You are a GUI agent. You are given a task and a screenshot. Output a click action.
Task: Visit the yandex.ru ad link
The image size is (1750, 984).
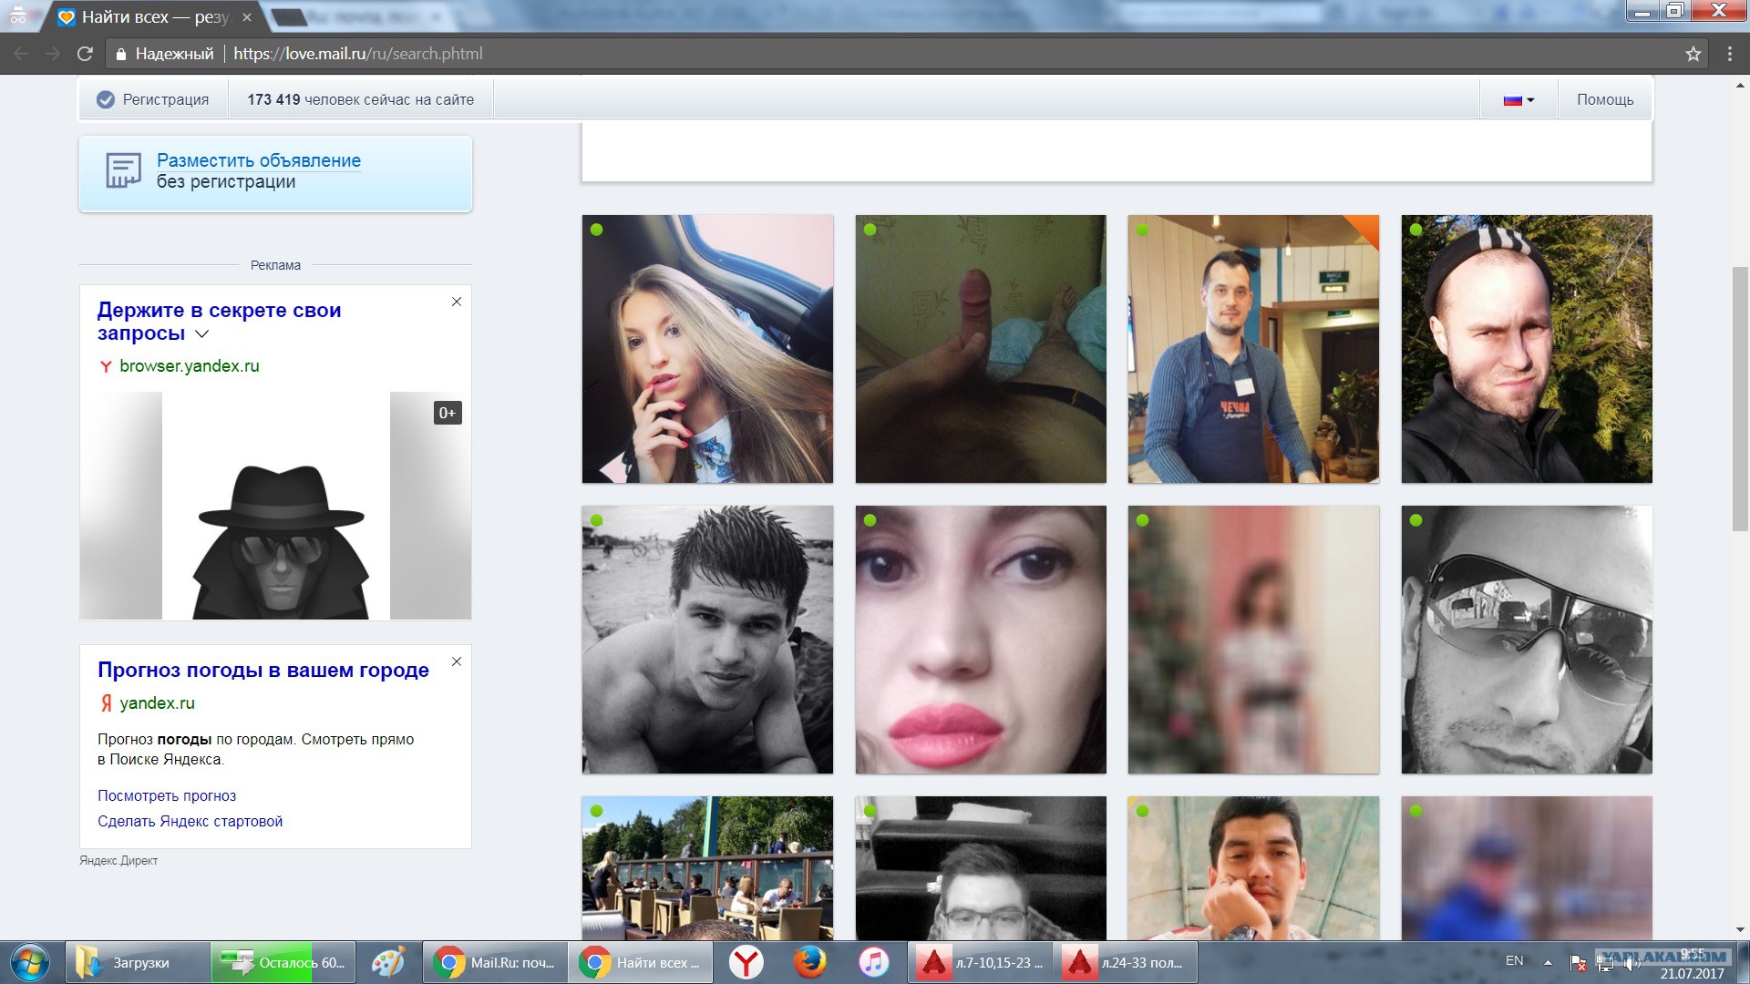coord(157,703)
